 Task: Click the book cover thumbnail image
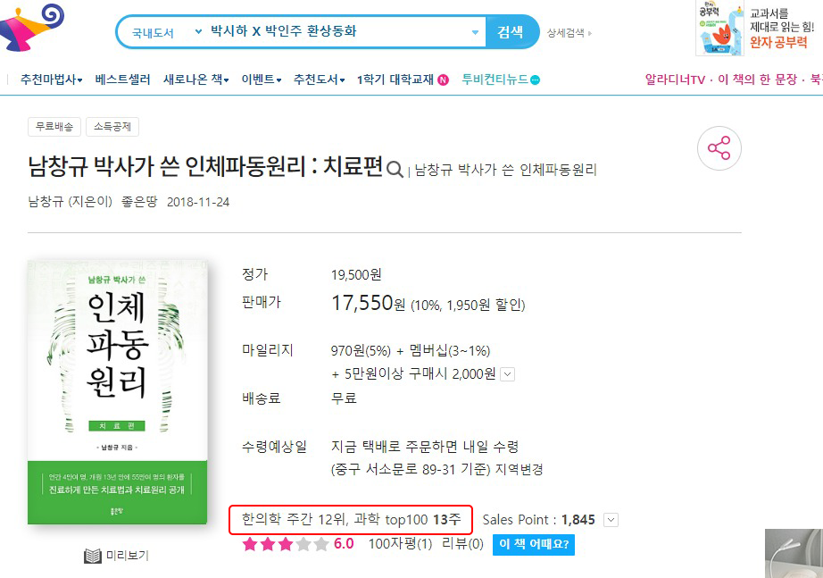coord(118,392)
